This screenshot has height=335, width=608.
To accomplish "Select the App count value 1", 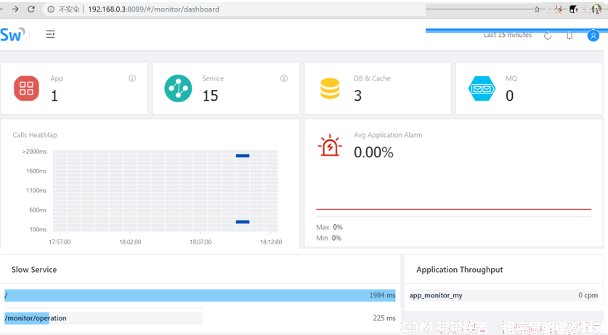I will click(54, 96).
